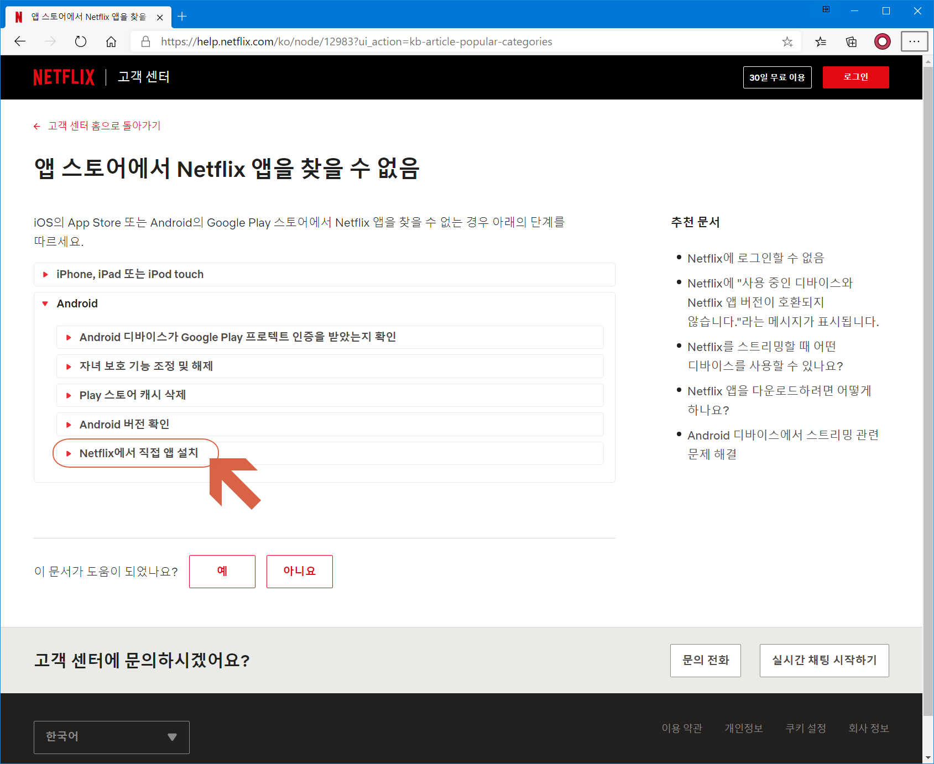The height and width of the screenshot is (764, 934).
Task: Open article Netflix를 스트리밍할 때 어떤 디바이스
Action: pyautogui.click(x=765, y=356)
